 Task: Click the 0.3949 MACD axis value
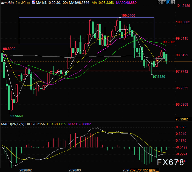[x=181, y=134]
